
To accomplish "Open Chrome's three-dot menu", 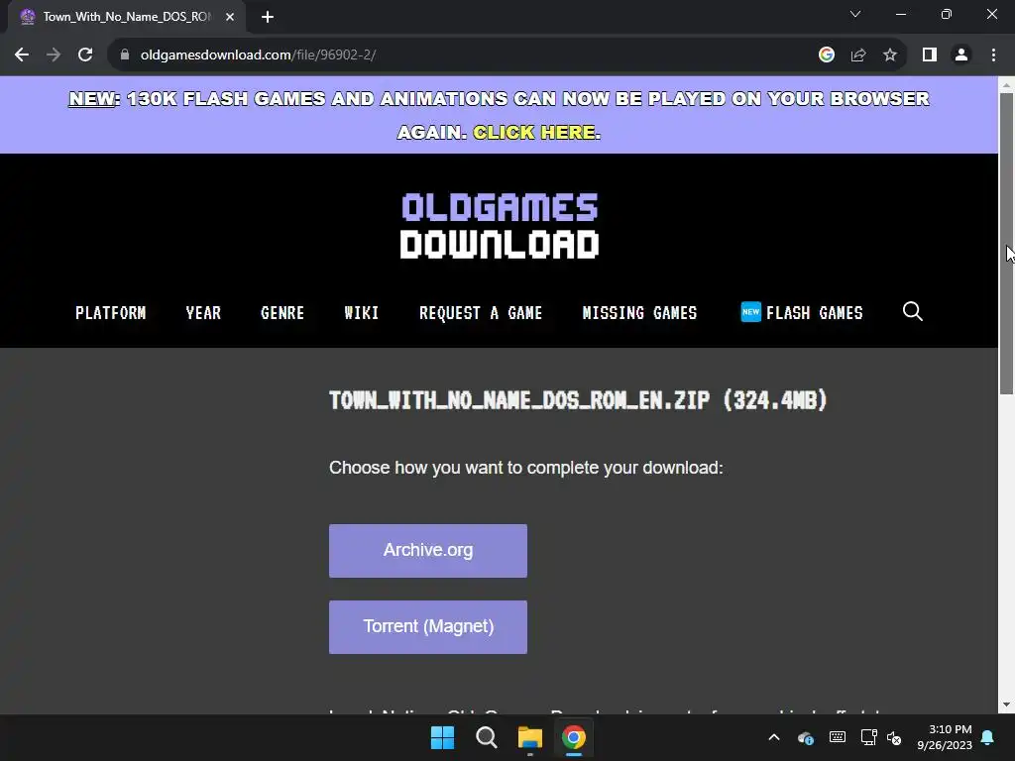I will 993,55.
